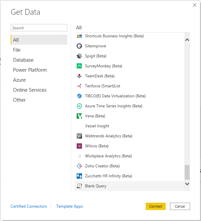
Task: Click the Zucchetti HR Infinity icon
Action: pos(79,176)
